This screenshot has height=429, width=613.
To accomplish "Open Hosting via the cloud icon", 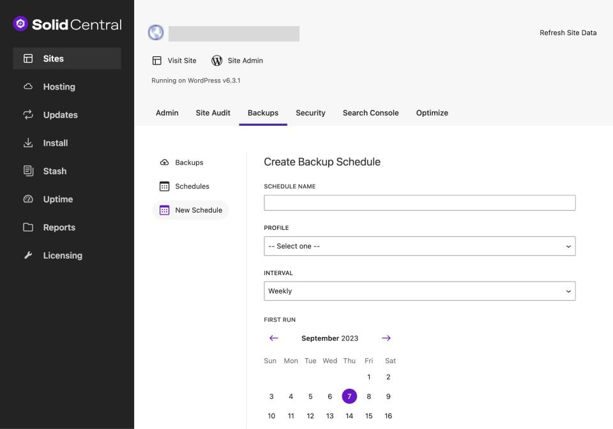I will 28,87.
